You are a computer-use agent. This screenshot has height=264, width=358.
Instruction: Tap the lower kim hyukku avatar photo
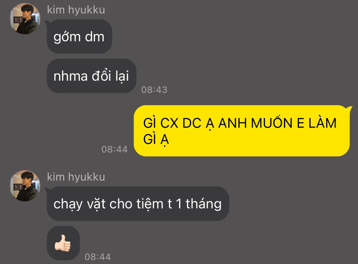(x=25, y=186)
